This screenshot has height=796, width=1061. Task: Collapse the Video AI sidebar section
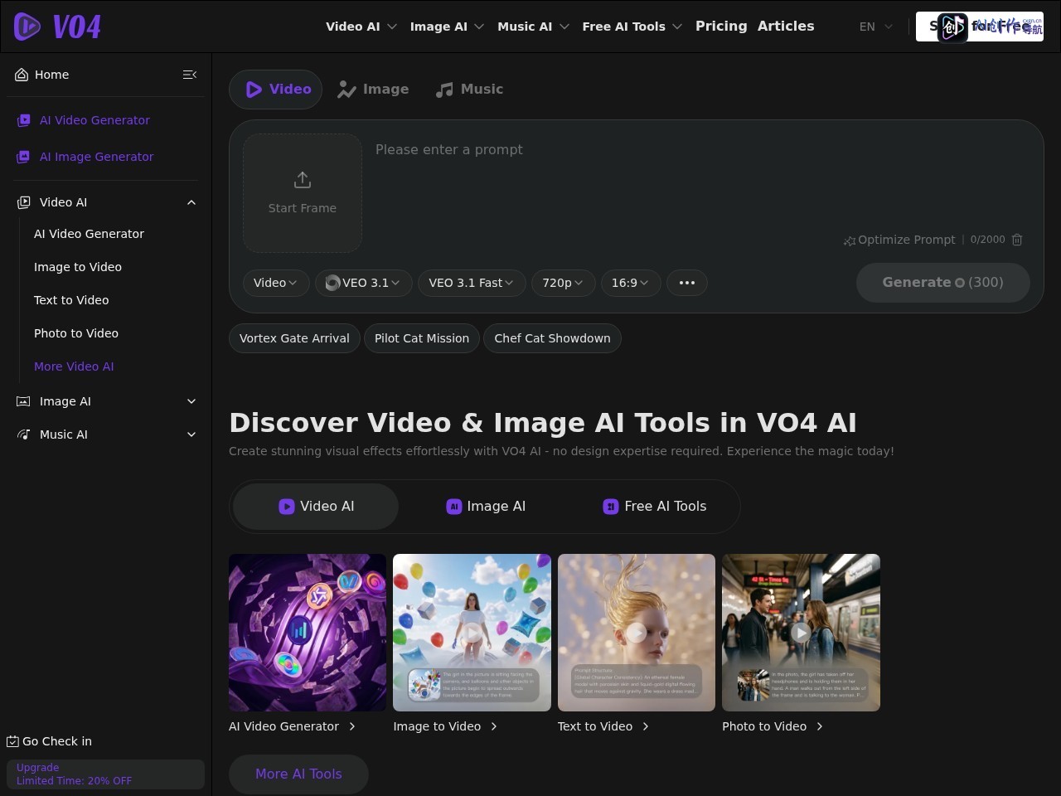click(x=191, y=202)
